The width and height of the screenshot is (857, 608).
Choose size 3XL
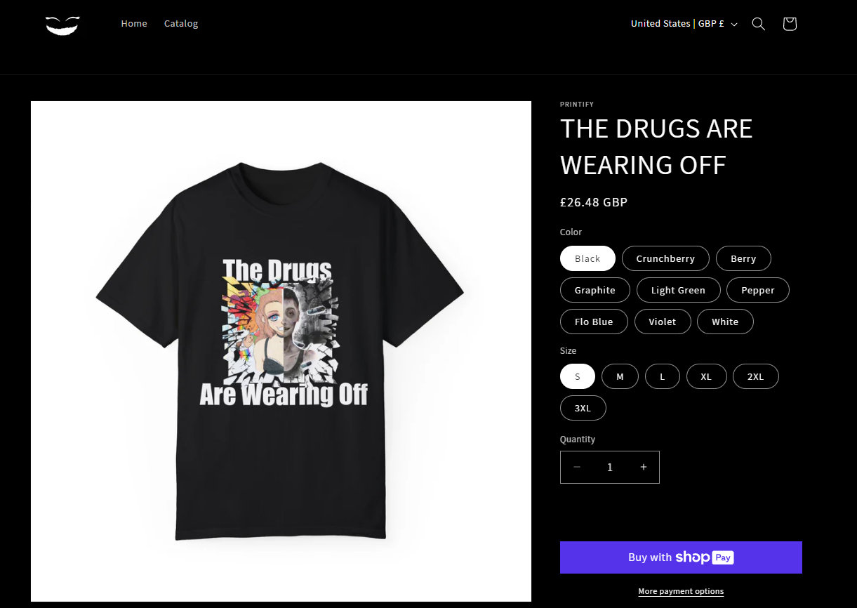click(583, 408)
